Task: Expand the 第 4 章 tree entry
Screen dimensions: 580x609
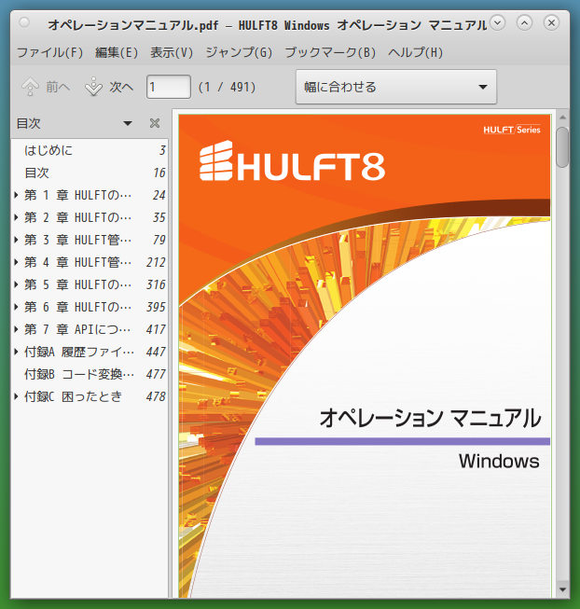Action: click(x=16, y=262)
